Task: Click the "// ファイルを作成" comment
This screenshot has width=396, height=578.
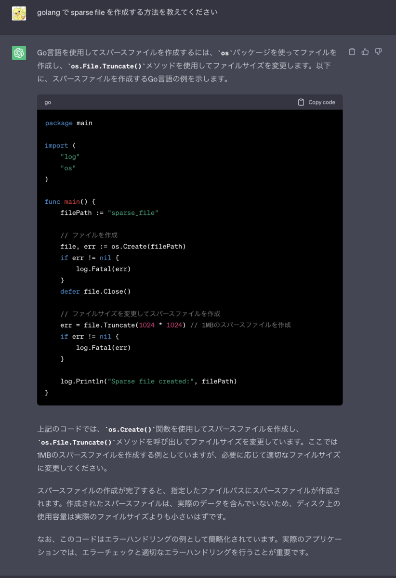Action: (89, 235)
